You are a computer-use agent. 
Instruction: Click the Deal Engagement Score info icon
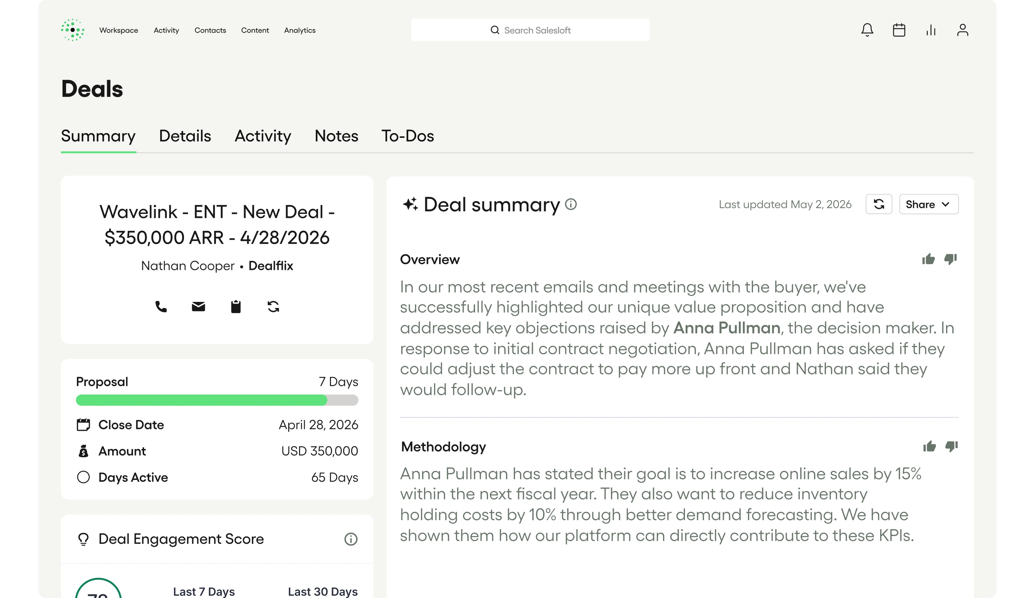pyautogui.click(x=351, y=539)
